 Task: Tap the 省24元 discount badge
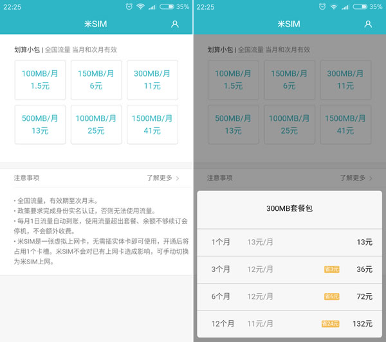(331, 324)
